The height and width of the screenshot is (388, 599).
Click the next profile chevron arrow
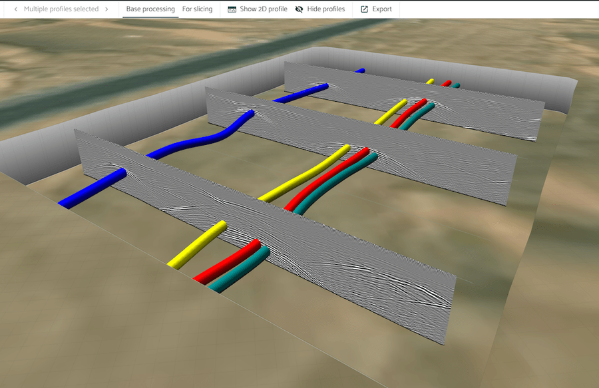106,9
